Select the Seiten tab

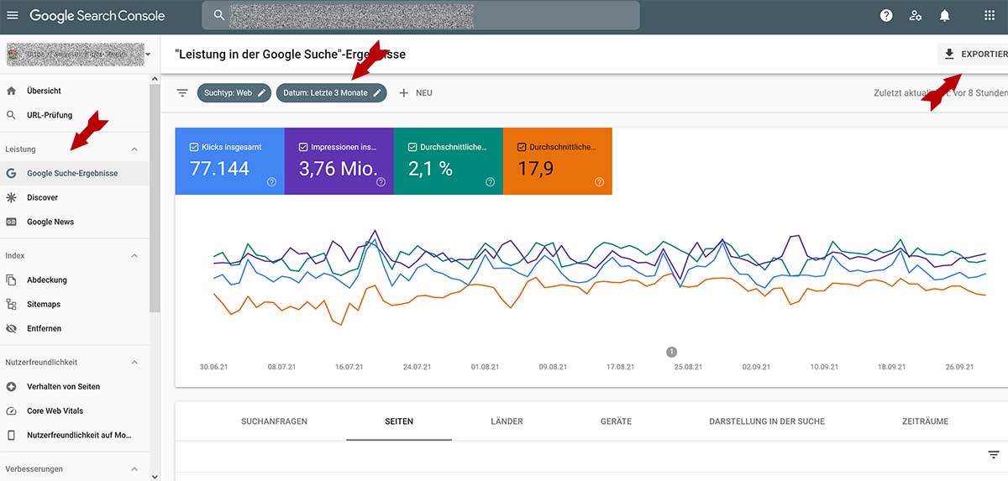point(399,421)
